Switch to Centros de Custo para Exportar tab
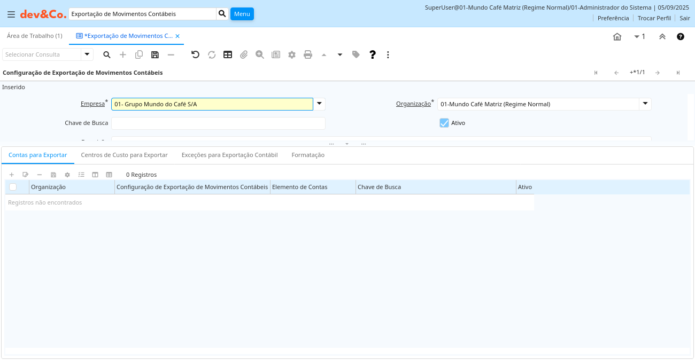695x360 pixels. [124, 155]
